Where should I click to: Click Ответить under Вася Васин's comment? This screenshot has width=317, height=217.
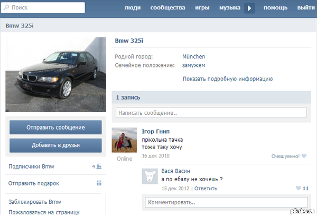206,189
